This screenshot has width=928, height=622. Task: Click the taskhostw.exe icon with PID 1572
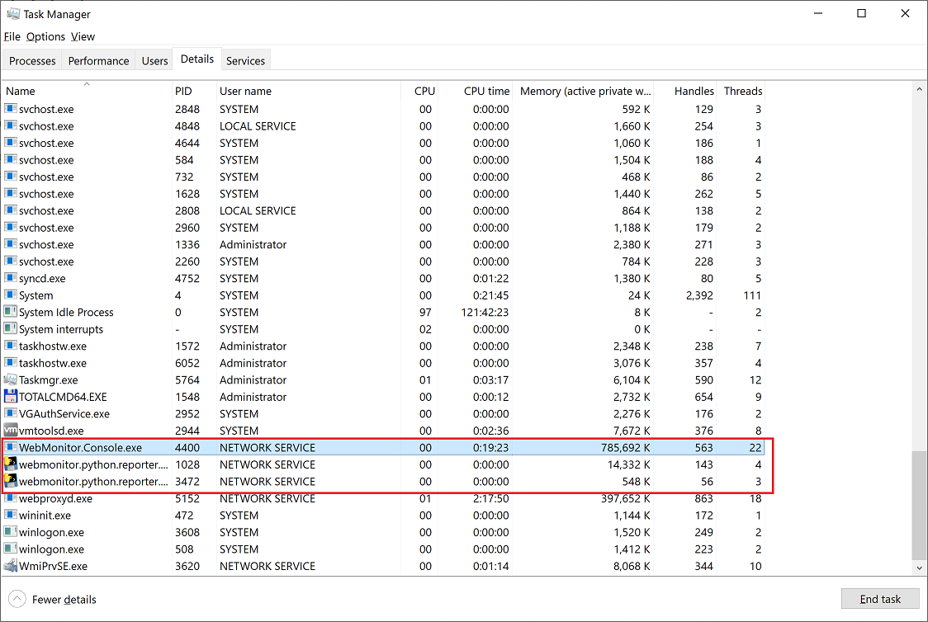(10, 346)
